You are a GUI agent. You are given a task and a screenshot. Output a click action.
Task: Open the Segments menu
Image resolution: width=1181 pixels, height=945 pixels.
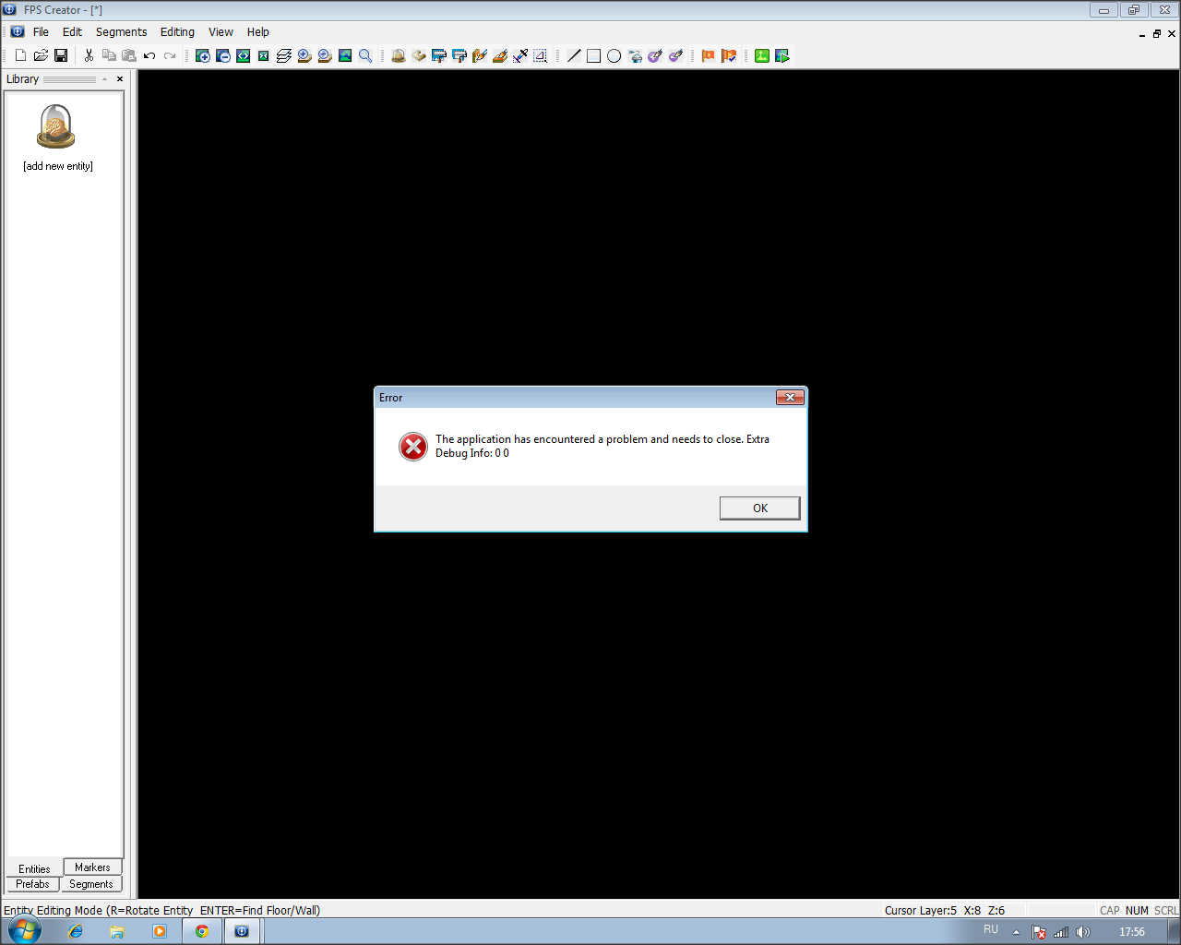pos(121,31)
